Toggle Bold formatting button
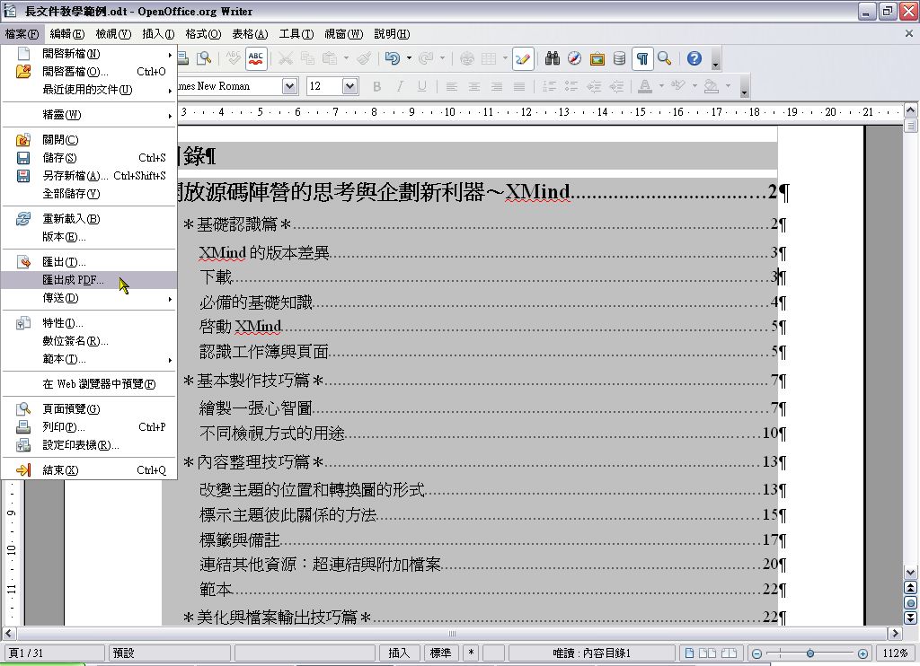This screenshot has width=920, height=666. point(376,87)
